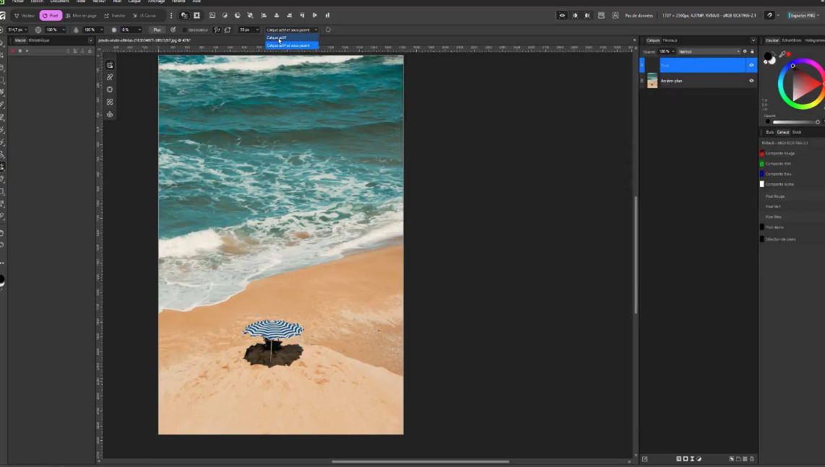Switch to the Tranche studio
The height and width of the screenshot is (467, 825).
click(x=115, y=16)
